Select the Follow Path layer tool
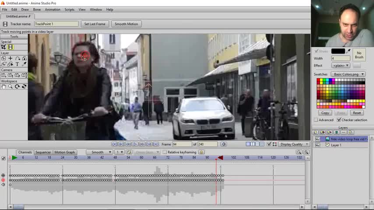 coord(25,58)
